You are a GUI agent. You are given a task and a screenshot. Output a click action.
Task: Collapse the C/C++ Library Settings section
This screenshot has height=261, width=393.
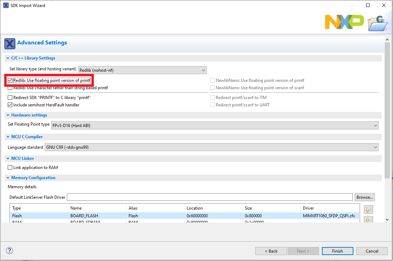(8, 58)
